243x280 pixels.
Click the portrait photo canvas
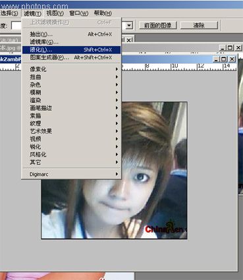pyautogui.click(x=114, y=170)
